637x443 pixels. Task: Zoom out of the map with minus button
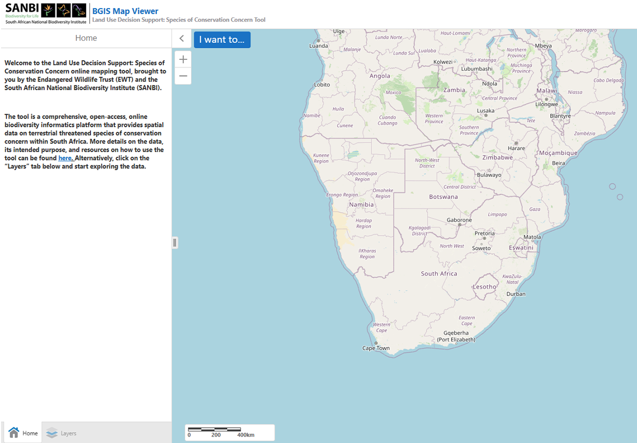pos(183,76)
